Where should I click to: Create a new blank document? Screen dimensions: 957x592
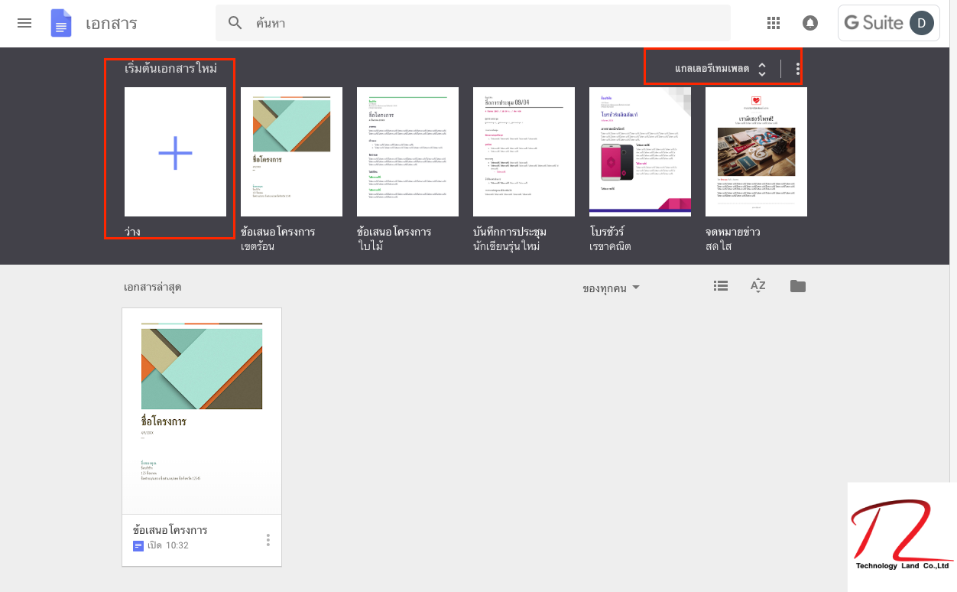[x=175, y=152]
